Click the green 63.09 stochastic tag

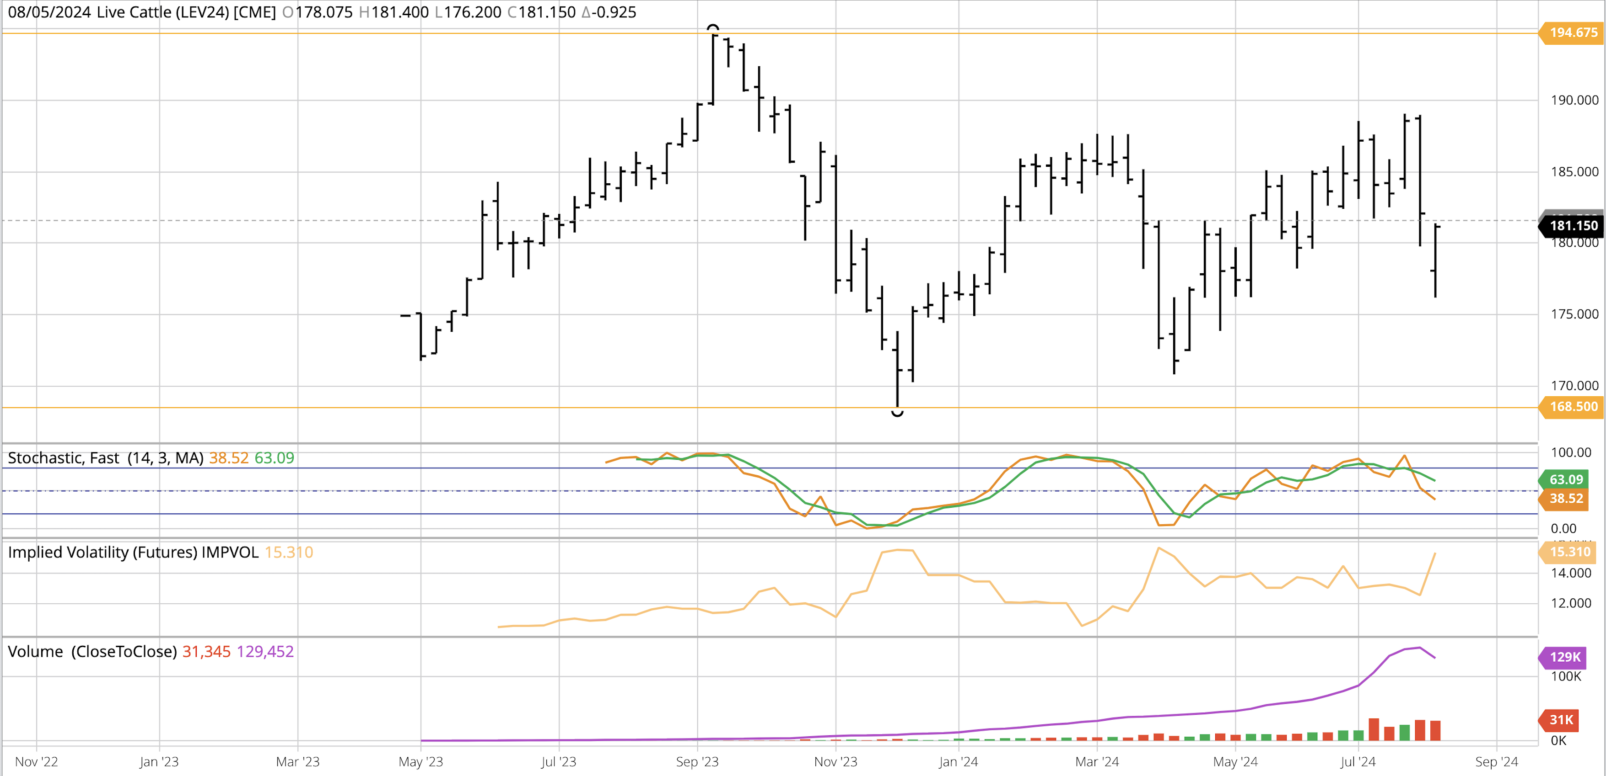[1566, 479]
